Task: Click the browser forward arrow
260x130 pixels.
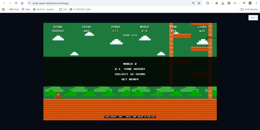Action: click(10, 3)
